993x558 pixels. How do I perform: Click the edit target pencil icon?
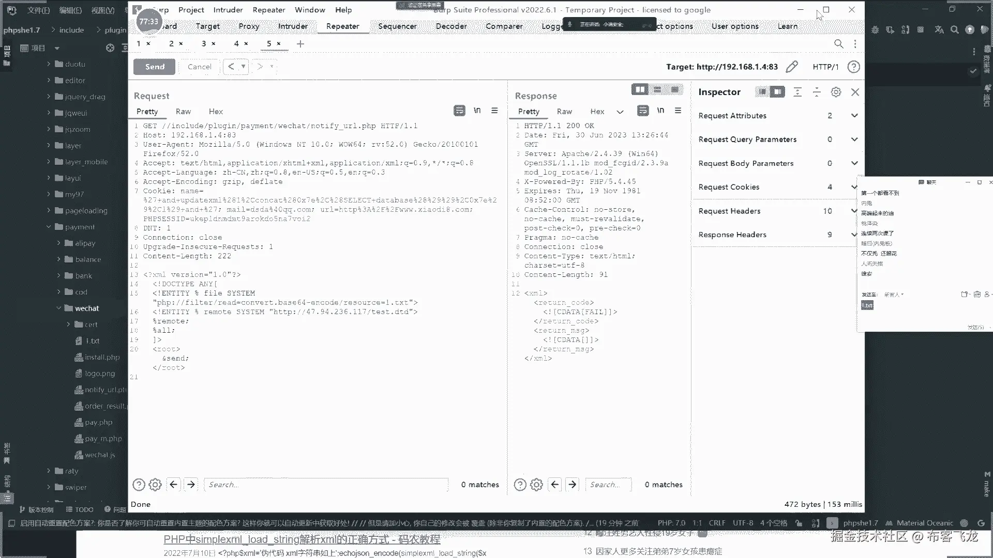click(x=791, y=67)
